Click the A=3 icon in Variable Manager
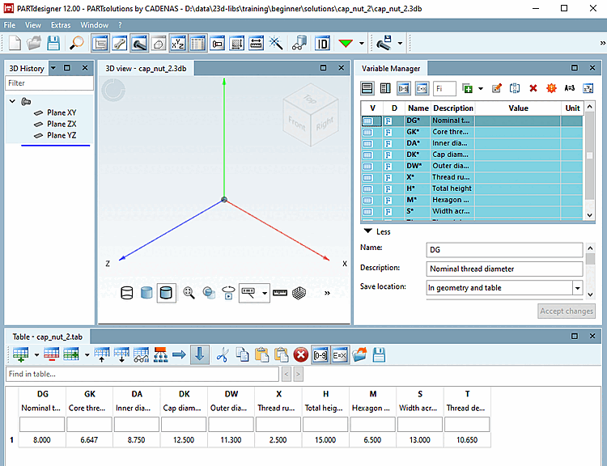 click(569, 88)
